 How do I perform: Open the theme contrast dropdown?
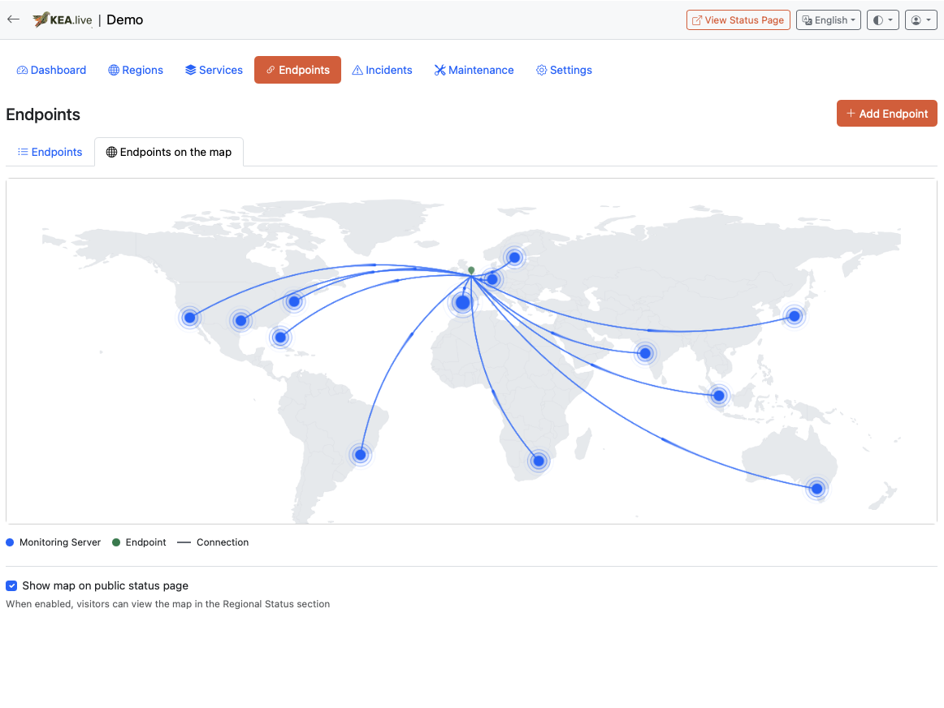883,19
